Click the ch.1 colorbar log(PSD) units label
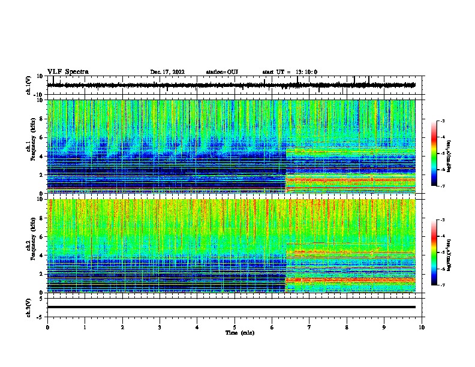Viewport: 475px width, 367px height. tap(449, 157)
